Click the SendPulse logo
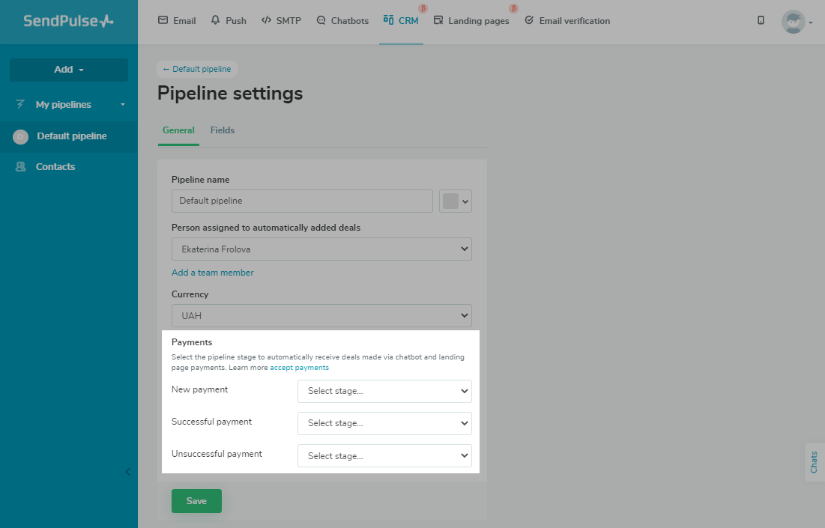 click(68, 21)
